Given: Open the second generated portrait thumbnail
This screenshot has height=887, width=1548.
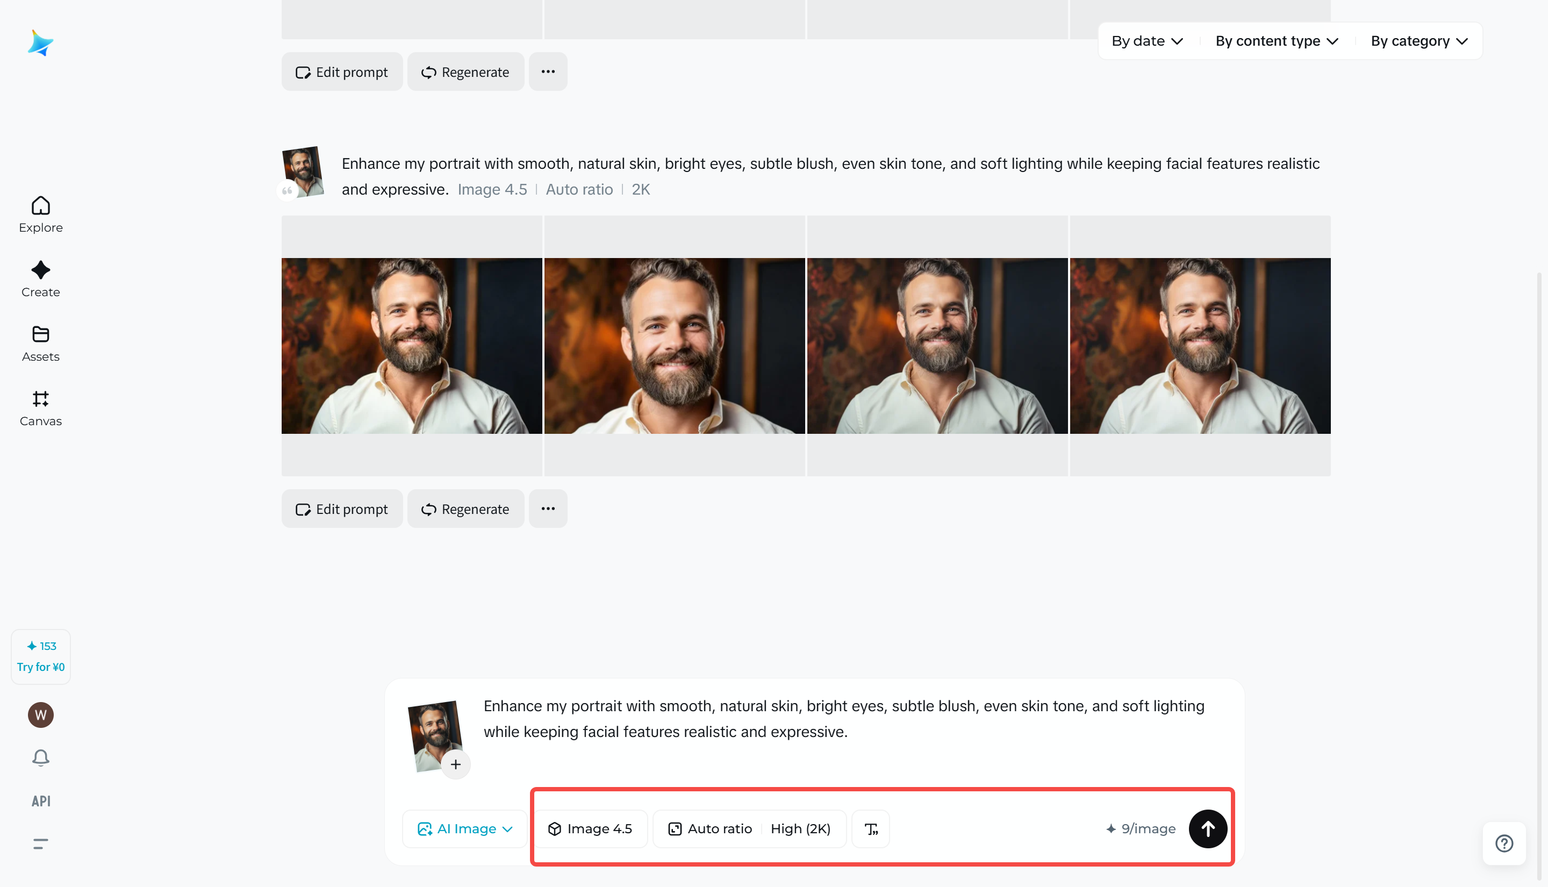Looking at the screenshot, I should (674, 346).
